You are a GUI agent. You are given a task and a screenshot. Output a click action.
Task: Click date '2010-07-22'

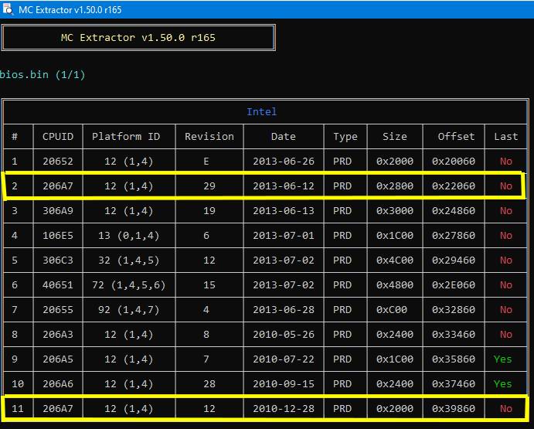[284, 359]
